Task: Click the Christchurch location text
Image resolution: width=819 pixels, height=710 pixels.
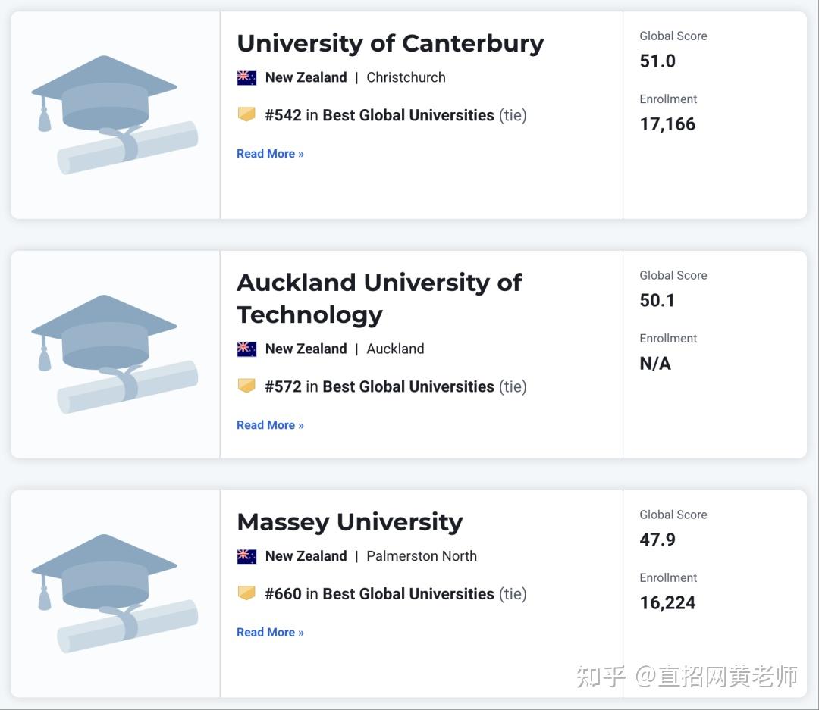Action: 406,78
